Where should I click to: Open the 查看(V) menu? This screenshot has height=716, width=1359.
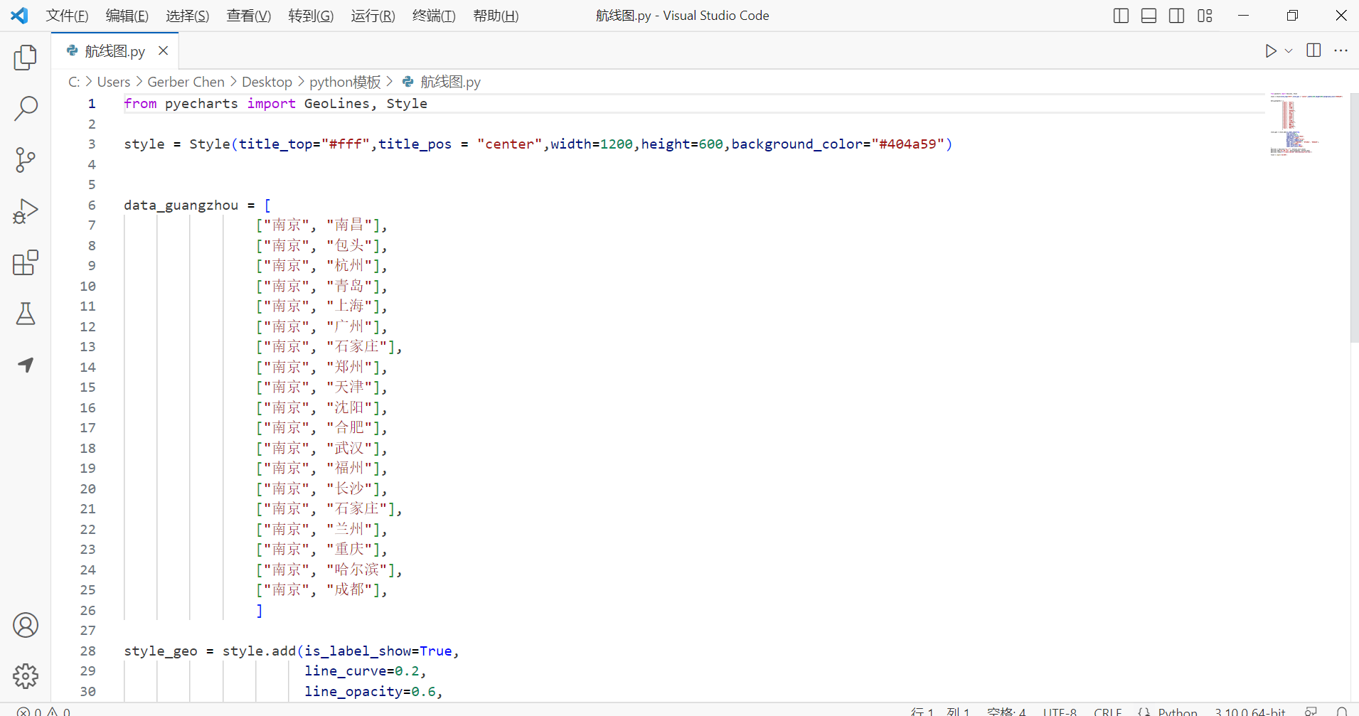pyautogui.click(x=248, y=16)
